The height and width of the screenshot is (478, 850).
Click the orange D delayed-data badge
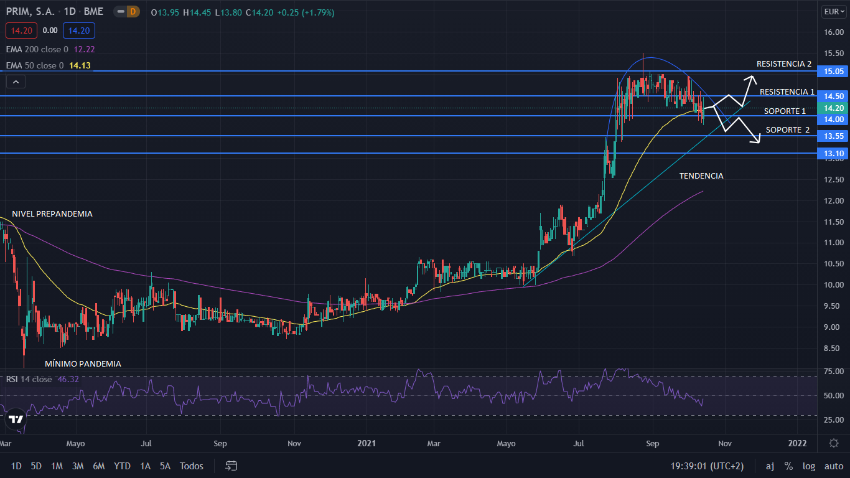132,12
